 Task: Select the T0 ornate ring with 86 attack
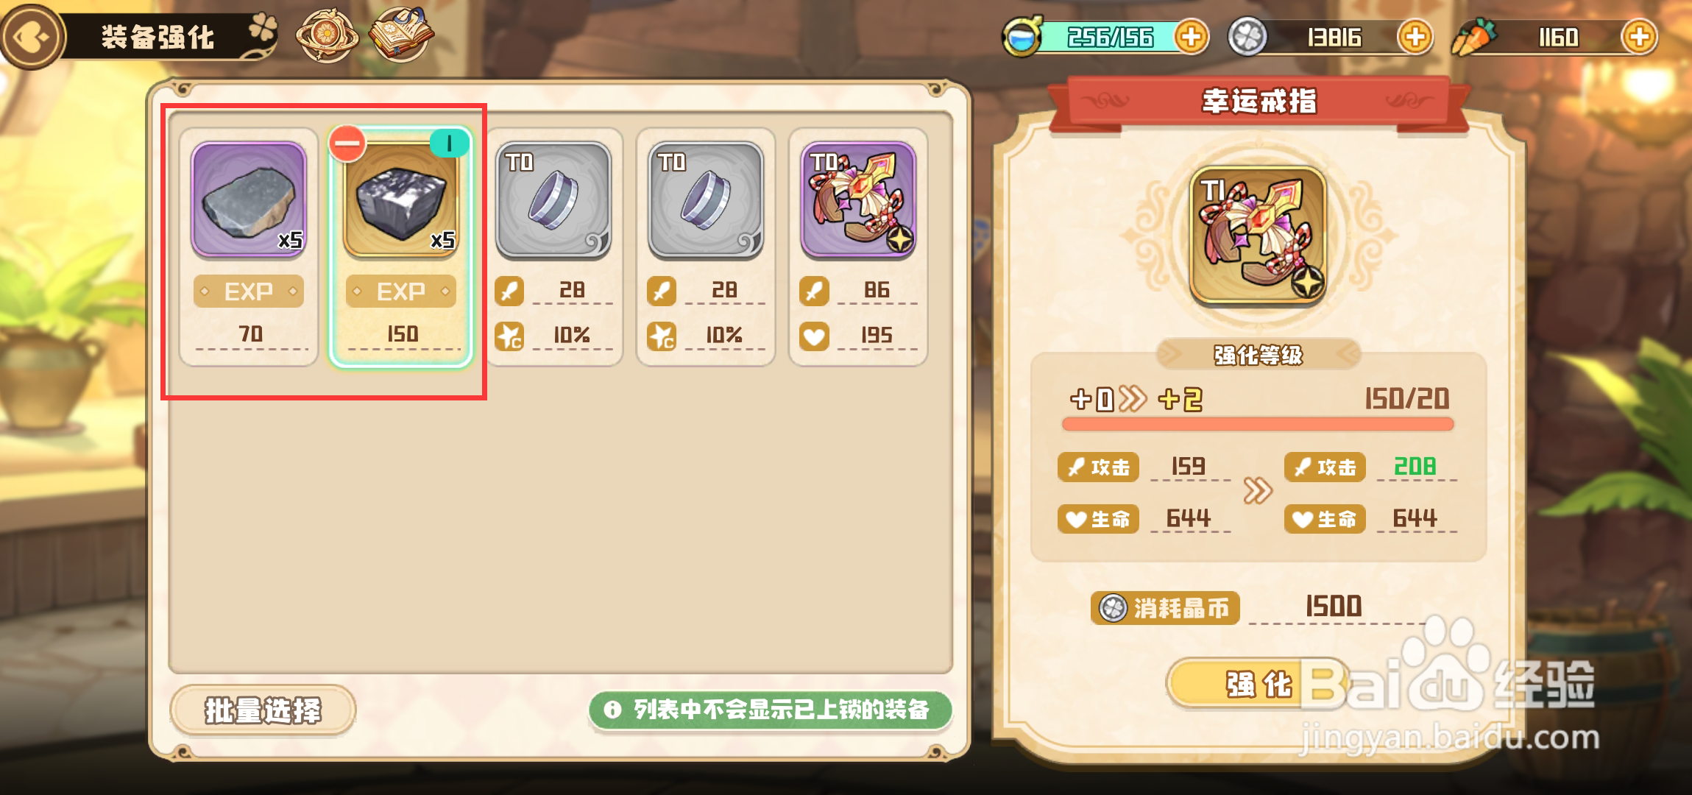coord(857,247)
